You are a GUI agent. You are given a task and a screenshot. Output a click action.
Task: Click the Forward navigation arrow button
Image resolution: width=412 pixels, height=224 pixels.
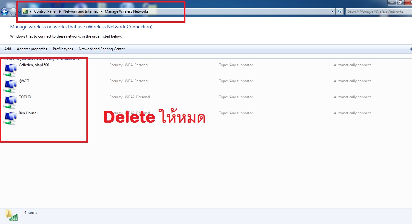(13, 12)
